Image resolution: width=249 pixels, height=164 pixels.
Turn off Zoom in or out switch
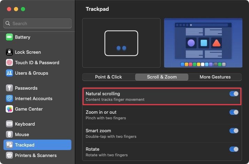[234, 112]
